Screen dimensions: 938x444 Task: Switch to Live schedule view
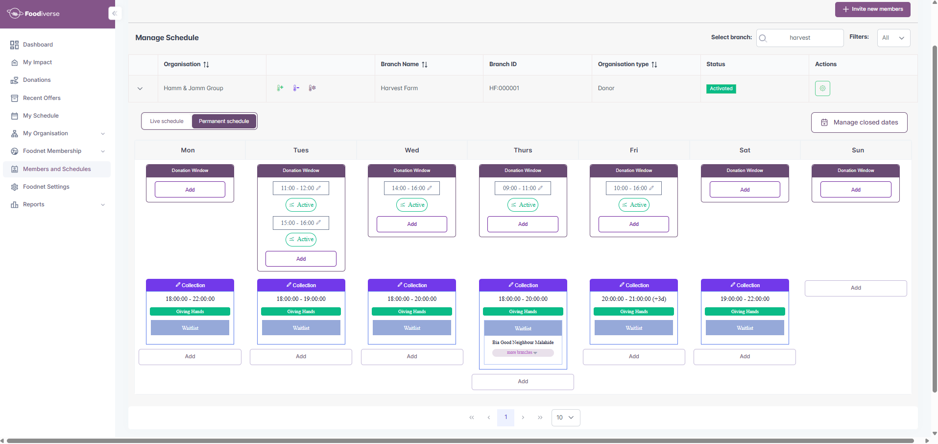point(167,121)
